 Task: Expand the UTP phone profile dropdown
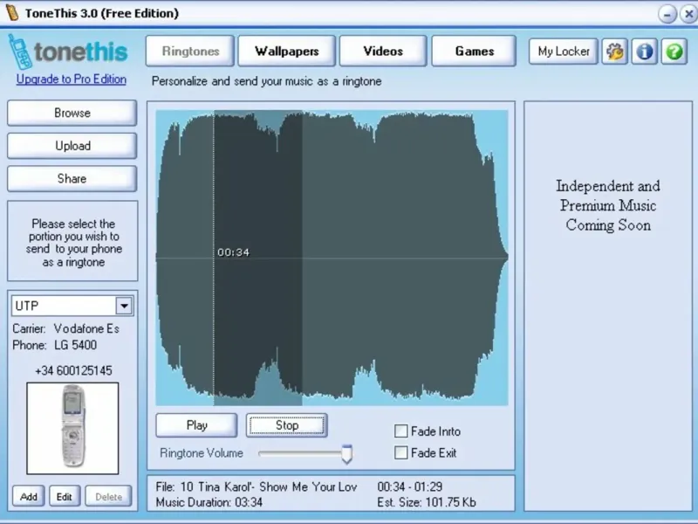click(x=124, y=306)
